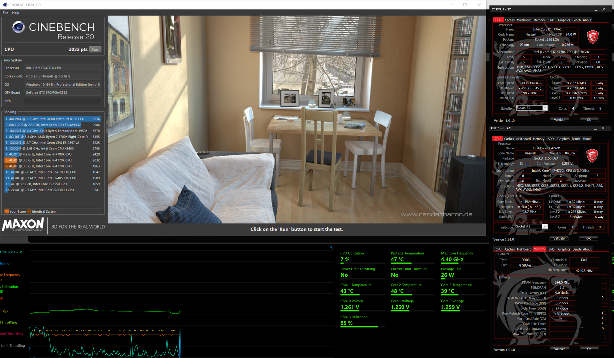Viewport: 614px width, 358px height.
Task: Click the Cinebench window title icon
Action: 5,5
